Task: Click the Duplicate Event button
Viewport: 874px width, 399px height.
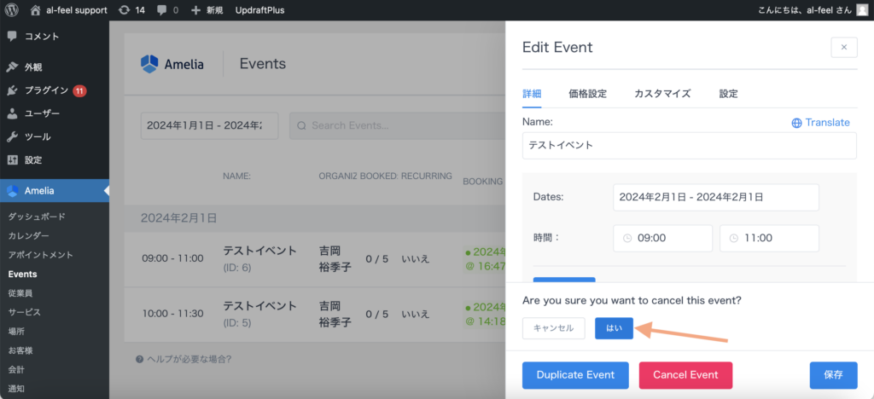Action: (x=574, y=374)
